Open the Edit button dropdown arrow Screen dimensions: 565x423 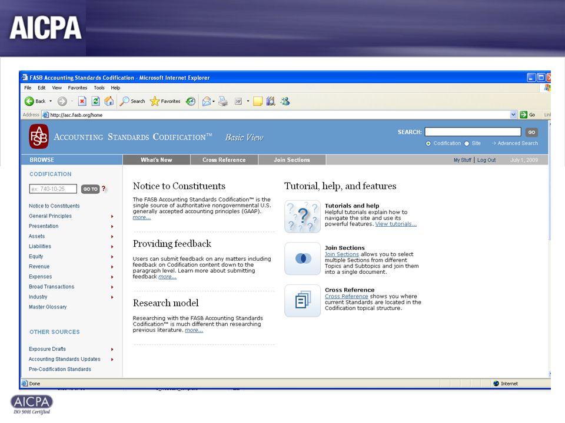tap(248, 102)
